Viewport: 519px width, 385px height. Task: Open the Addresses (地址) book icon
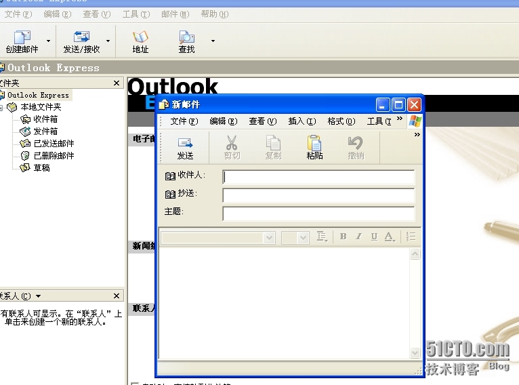coord(140,42)
